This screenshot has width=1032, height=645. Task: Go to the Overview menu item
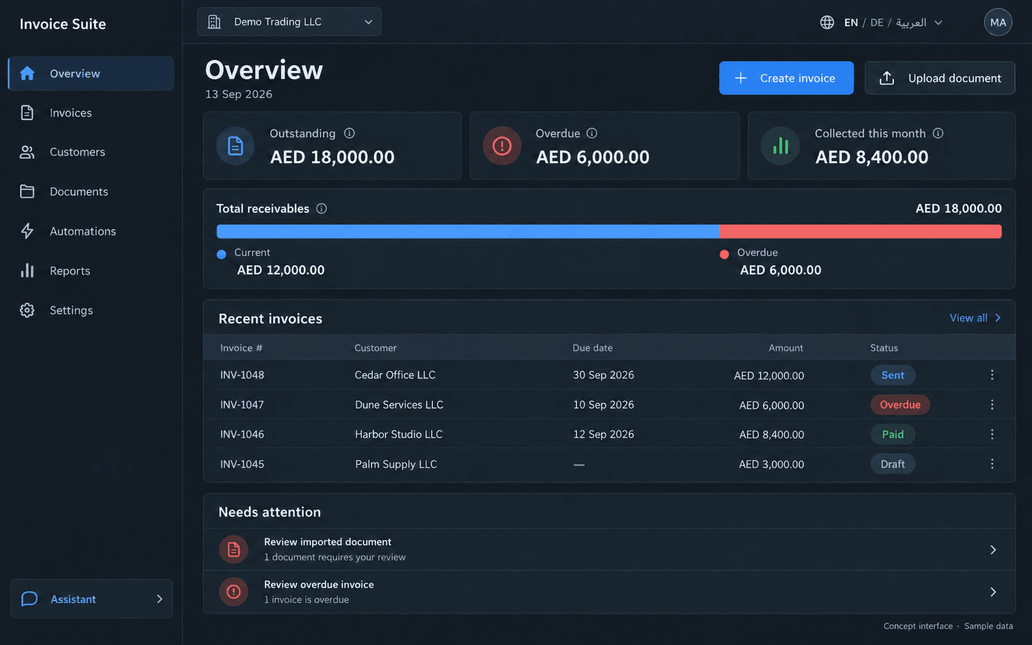click(x=91, y=73)
